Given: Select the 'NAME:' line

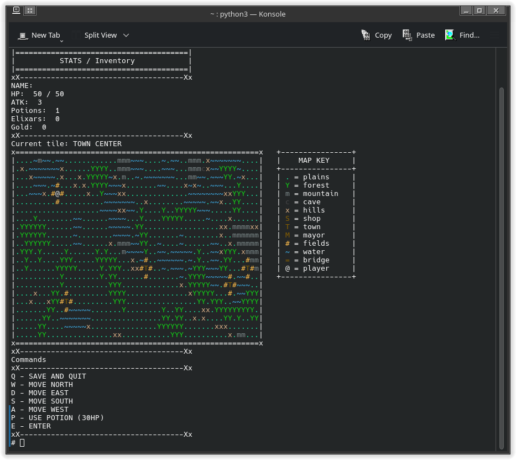Looking at the screenshot, I should tap(22, 86).
